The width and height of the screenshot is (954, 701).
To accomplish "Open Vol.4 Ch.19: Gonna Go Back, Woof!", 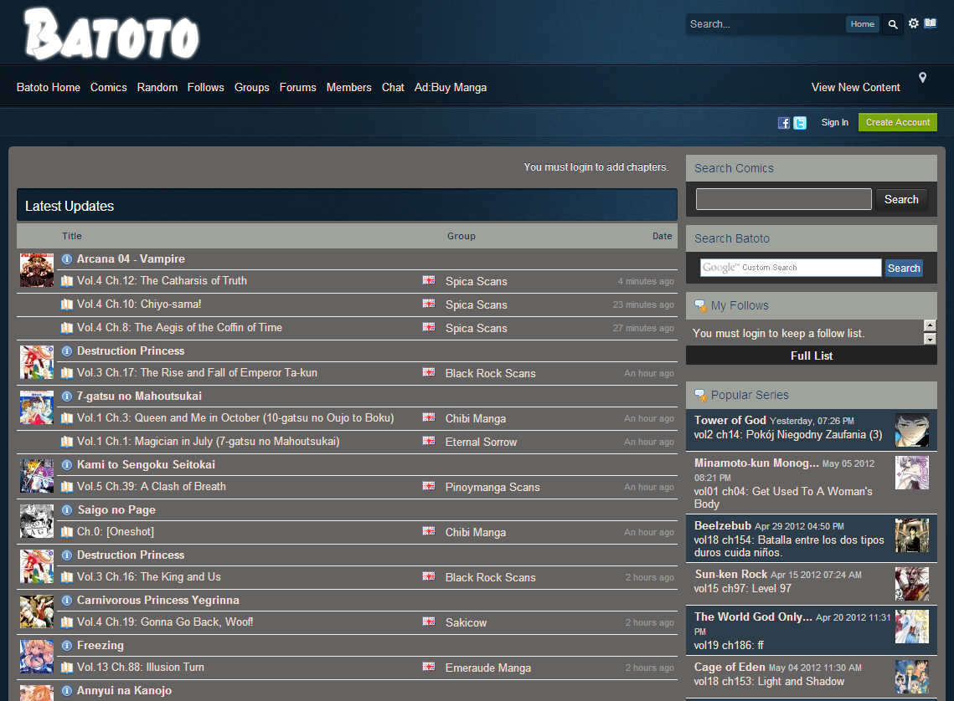I will [x=165, y=622].
